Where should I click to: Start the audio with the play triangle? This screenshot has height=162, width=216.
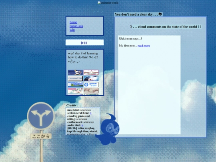point(82,43)
